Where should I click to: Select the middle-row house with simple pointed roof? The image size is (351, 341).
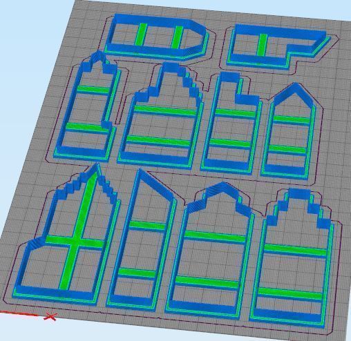click(x=289, y=131)
